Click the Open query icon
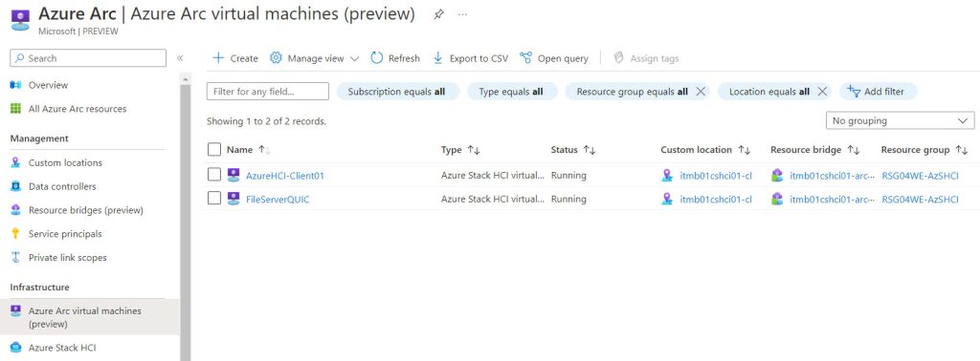 [525, 58]
